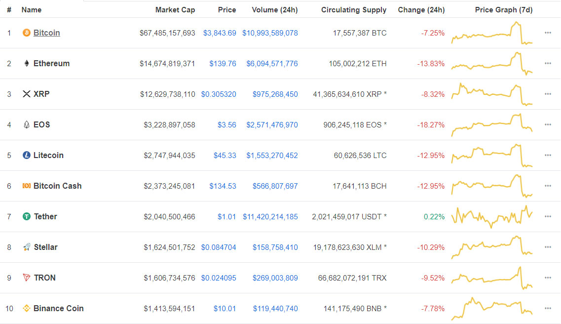Image resolution: width=561 pixels, height=324 pixels.
Task: Click Ethereum price $139.76
Action: [223, 63]
